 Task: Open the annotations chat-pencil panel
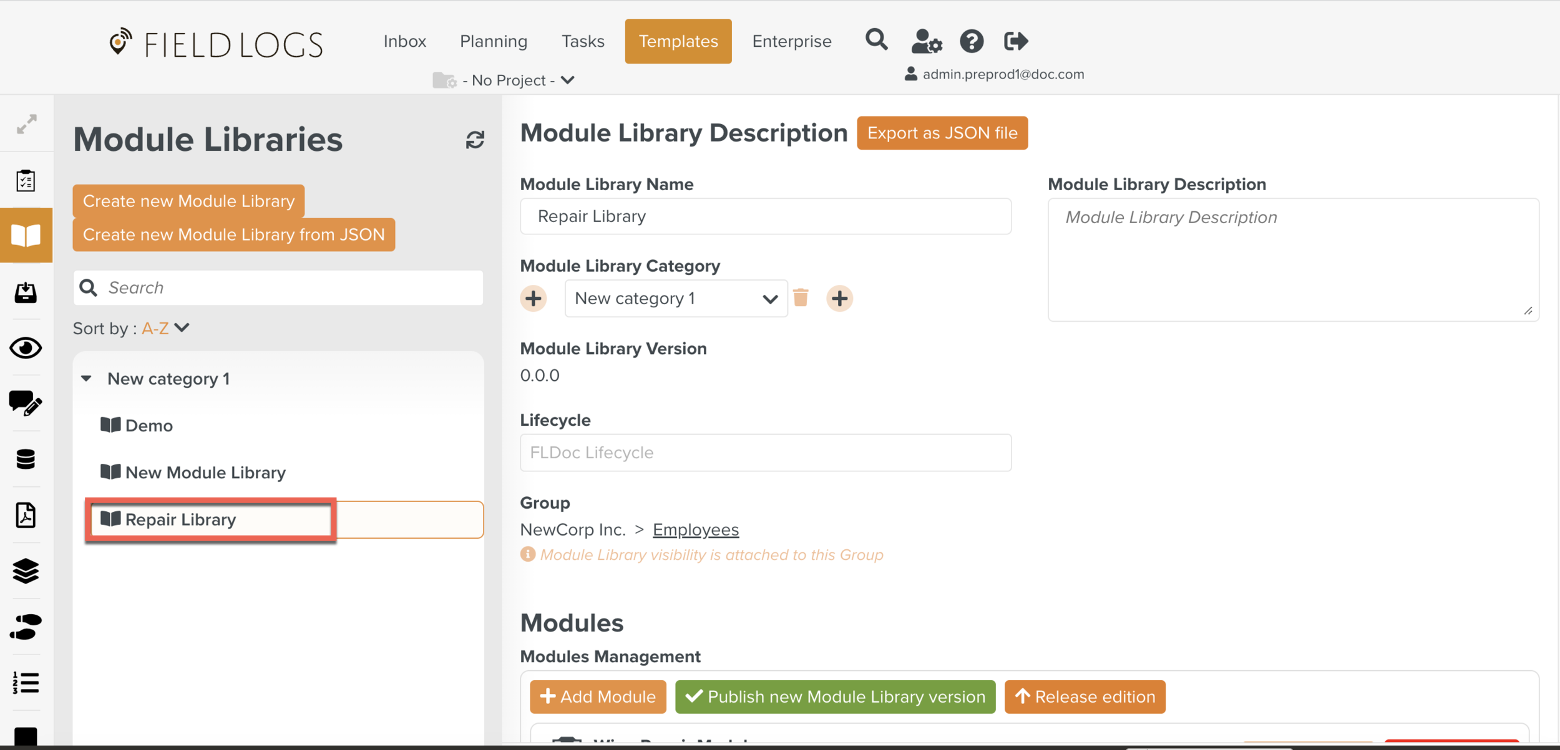tap(26, 404)
